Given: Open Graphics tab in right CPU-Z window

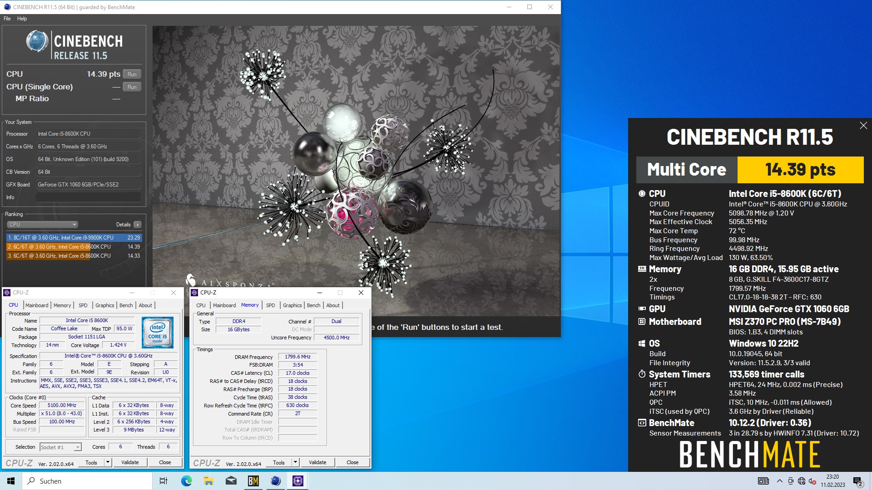Looking at the screenshot, I should 292,305.
